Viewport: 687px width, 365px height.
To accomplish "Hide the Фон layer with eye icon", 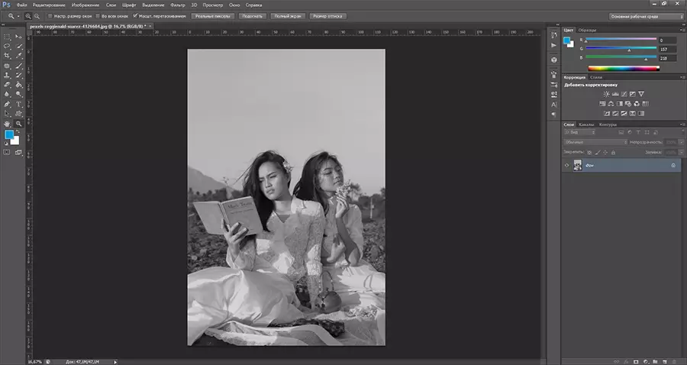I will coord(566,165).
